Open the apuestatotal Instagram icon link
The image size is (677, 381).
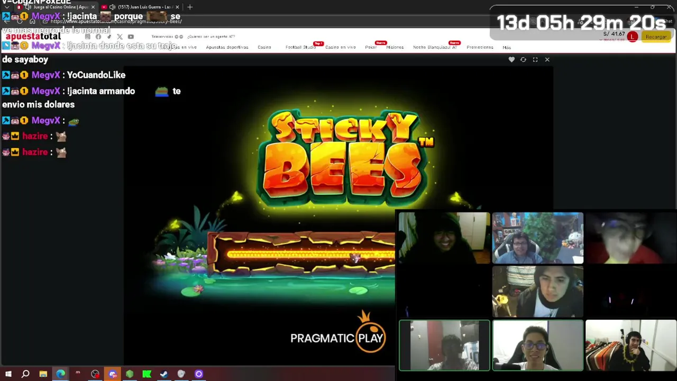tap(88, 37)
